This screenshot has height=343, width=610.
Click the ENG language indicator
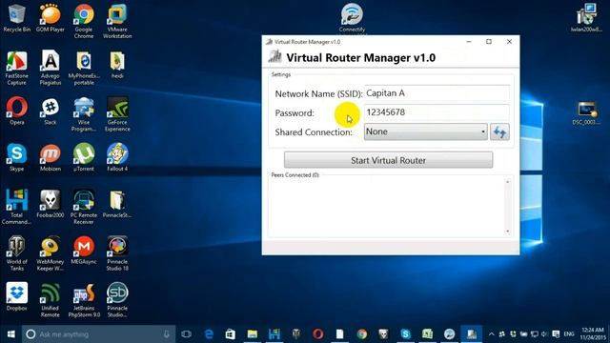569,334
